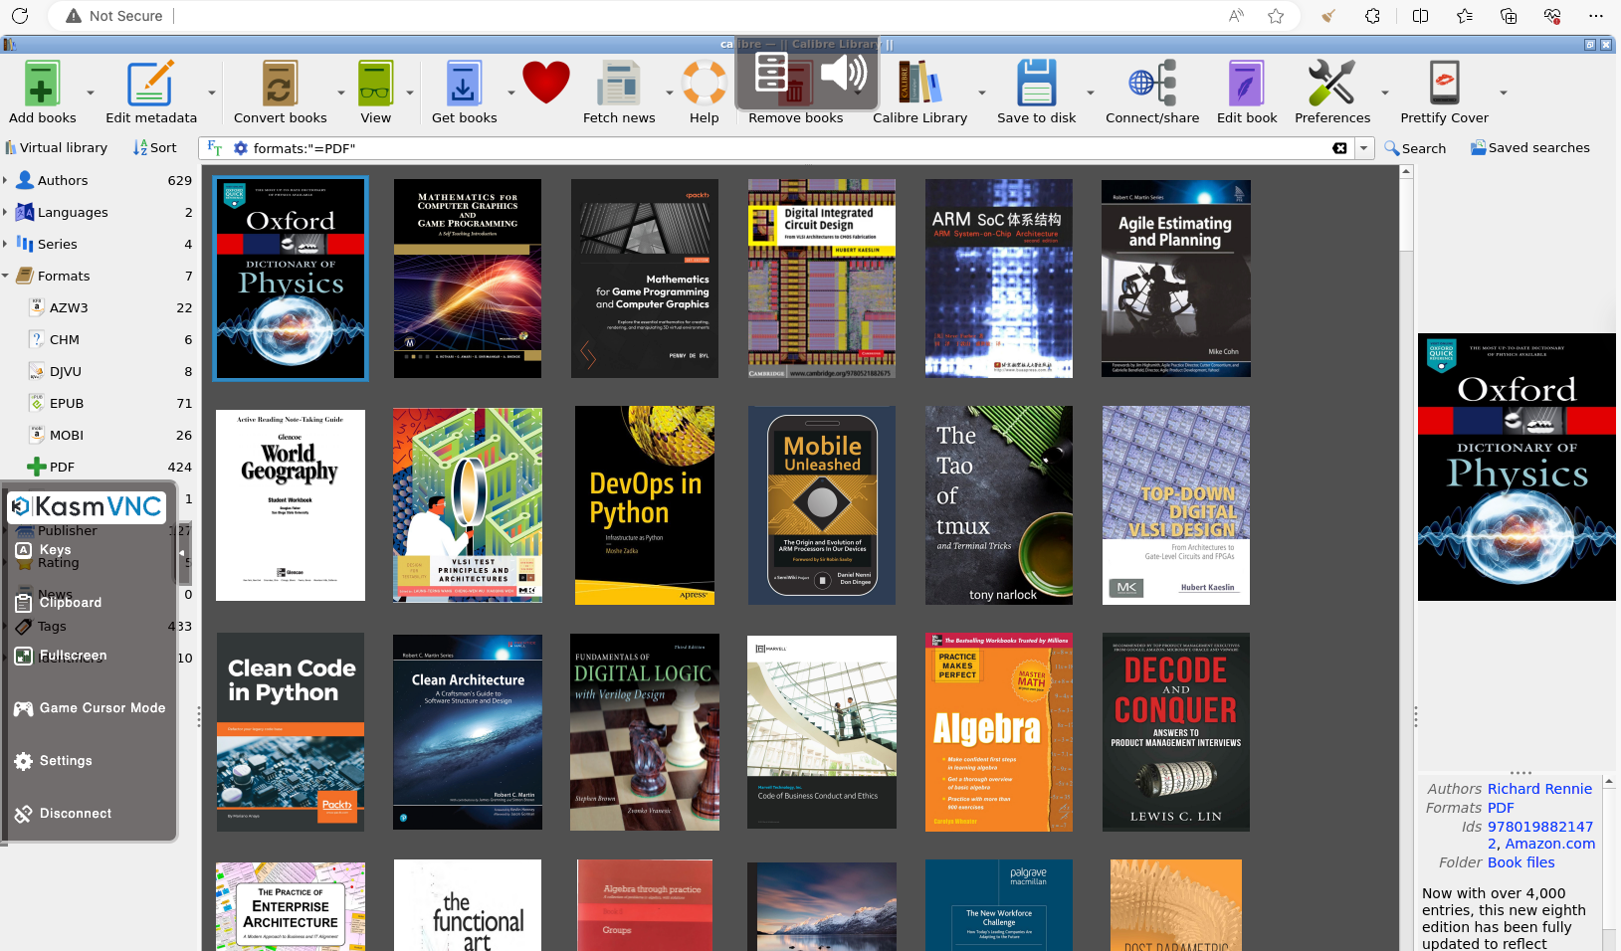Toggle Kasm Game Cursor Mode

click(x=90, y=708)
